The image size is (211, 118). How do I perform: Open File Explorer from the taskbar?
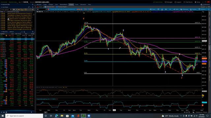tap(62, 116)
